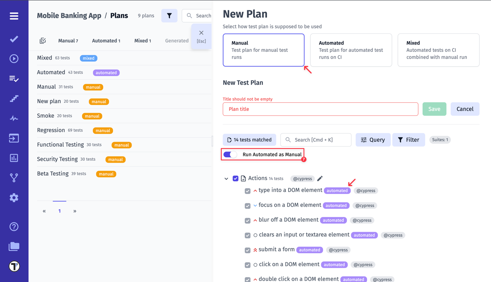Click pencil edit icon next to Actions suite
Screen dimensions: 491x282
tap(320, 178)
